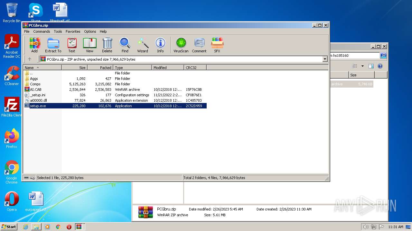
Task: Open the View file tool
Action: (89, 45)
